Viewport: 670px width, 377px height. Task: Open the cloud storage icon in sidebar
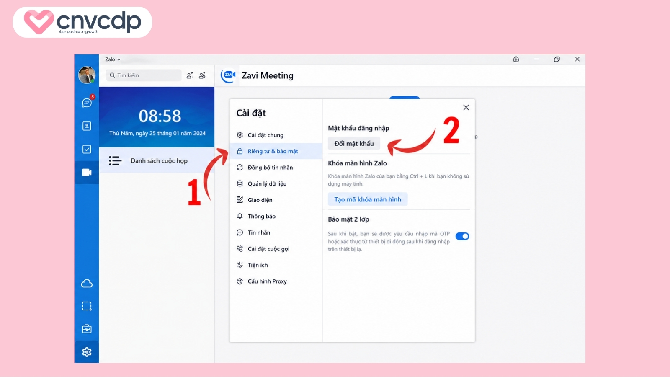87,284
